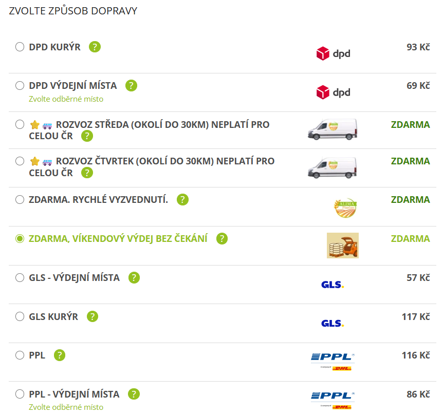The image size is (443, 415).
Task: Click the GLS logo for Výdejní místa
Action: coord(332,285)
